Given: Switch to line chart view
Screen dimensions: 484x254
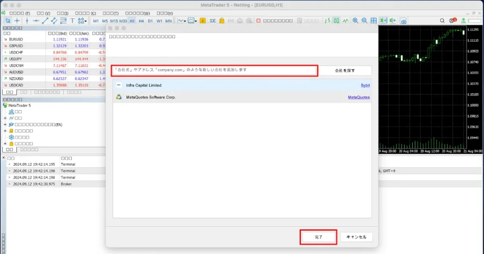Looking at the screenshot, I should 346,21.
